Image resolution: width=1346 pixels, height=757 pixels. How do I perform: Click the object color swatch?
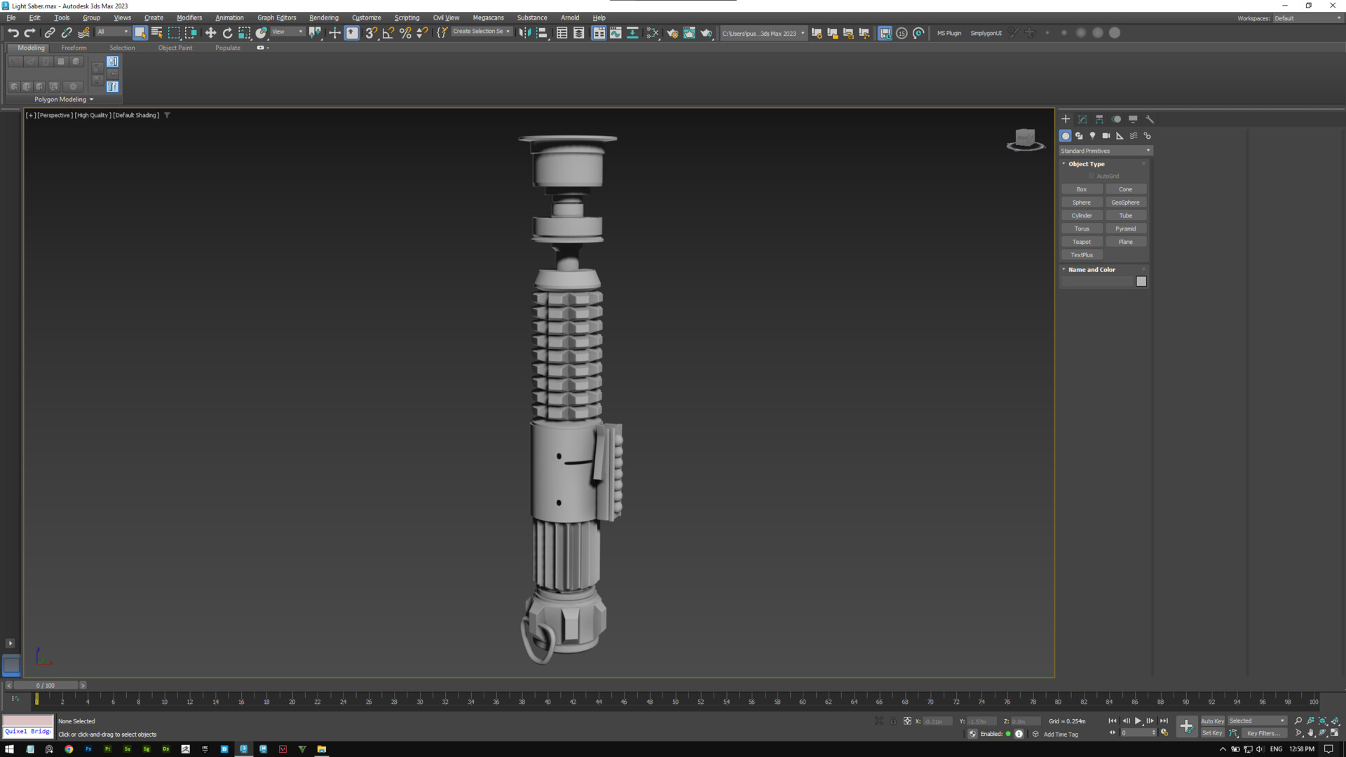pyautogui.click(x=1141, y=280)
